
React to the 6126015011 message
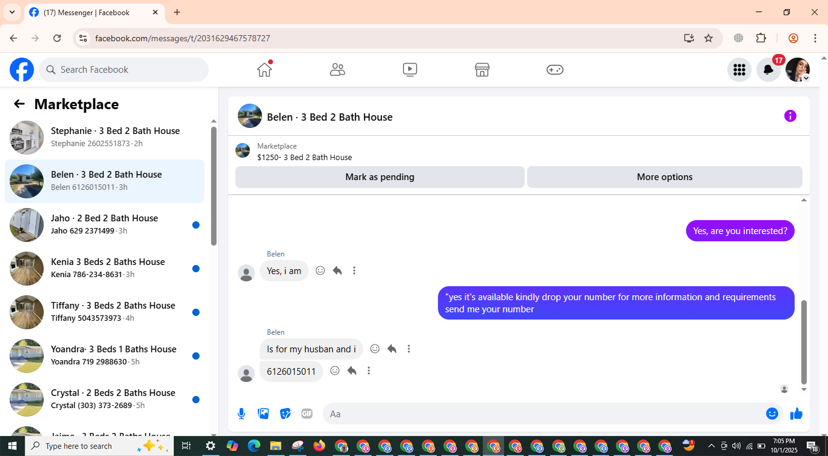coord(335,370)
